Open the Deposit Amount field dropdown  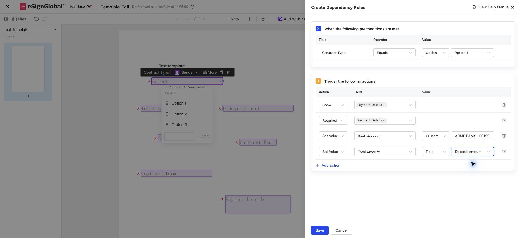tap(473, 152)
